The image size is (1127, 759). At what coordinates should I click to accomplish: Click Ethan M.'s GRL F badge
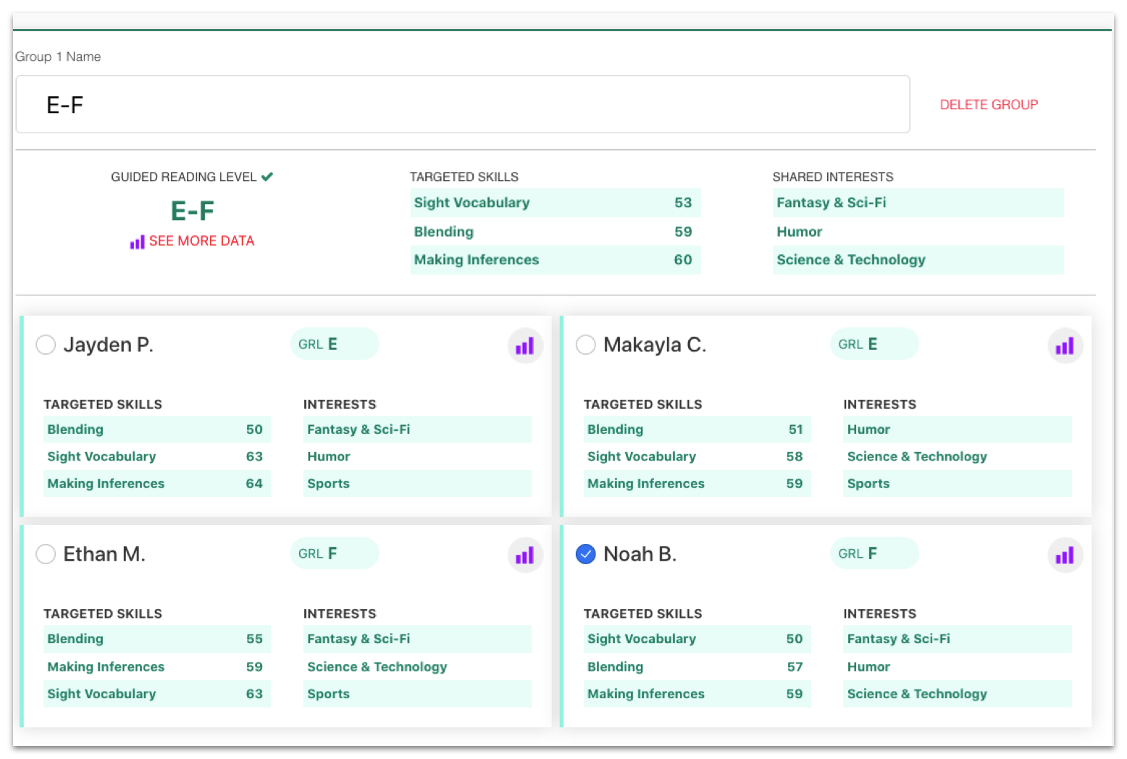click(334, 553)
